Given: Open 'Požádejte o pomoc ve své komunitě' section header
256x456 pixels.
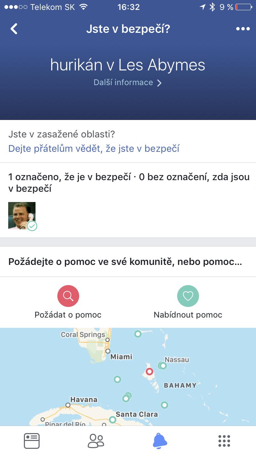Looking at the screenshot, I should point(125,262).
